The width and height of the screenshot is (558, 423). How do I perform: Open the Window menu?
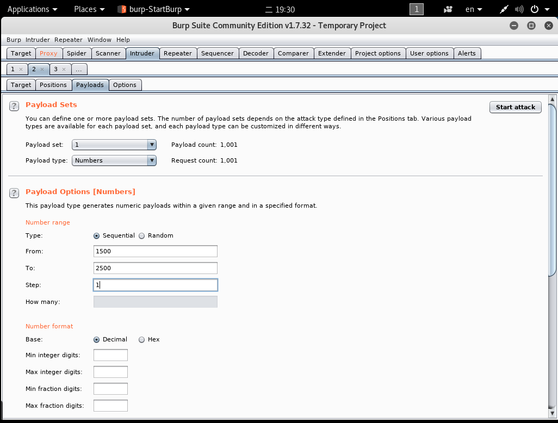click(x=100, y=40)
